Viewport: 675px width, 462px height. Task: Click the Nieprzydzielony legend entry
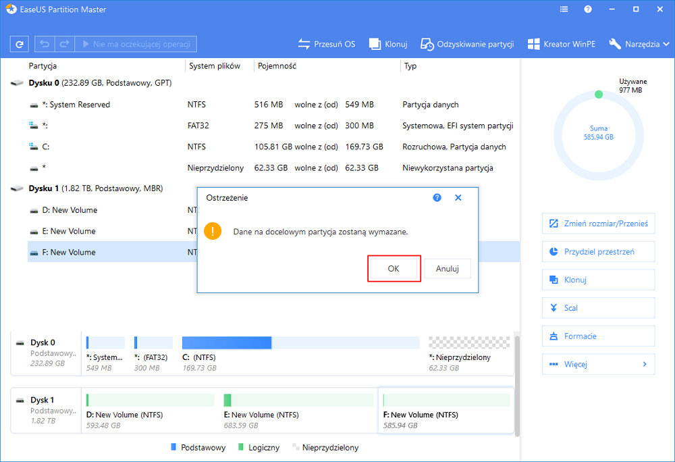coord(325,447)
